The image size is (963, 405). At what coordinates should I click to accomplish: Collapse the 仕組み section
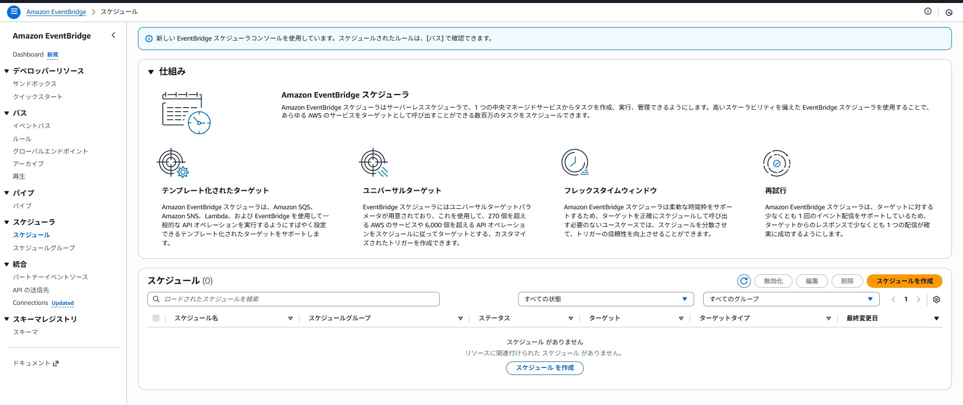(151, 72)
